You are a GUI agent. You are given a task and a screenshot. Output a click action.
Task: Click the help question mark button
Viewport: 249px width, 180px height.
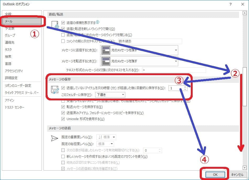[231, 4]
